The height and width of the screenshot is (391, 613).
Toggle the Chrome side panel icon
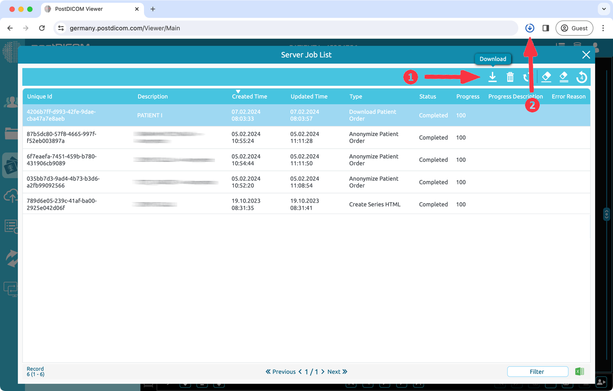pos(546,28)
